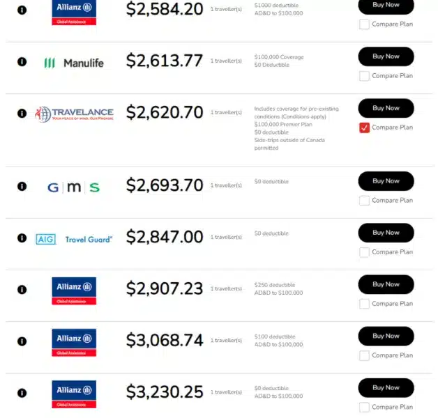Buy the Travelance $2,620.70 plan

[x=386, y=108]
